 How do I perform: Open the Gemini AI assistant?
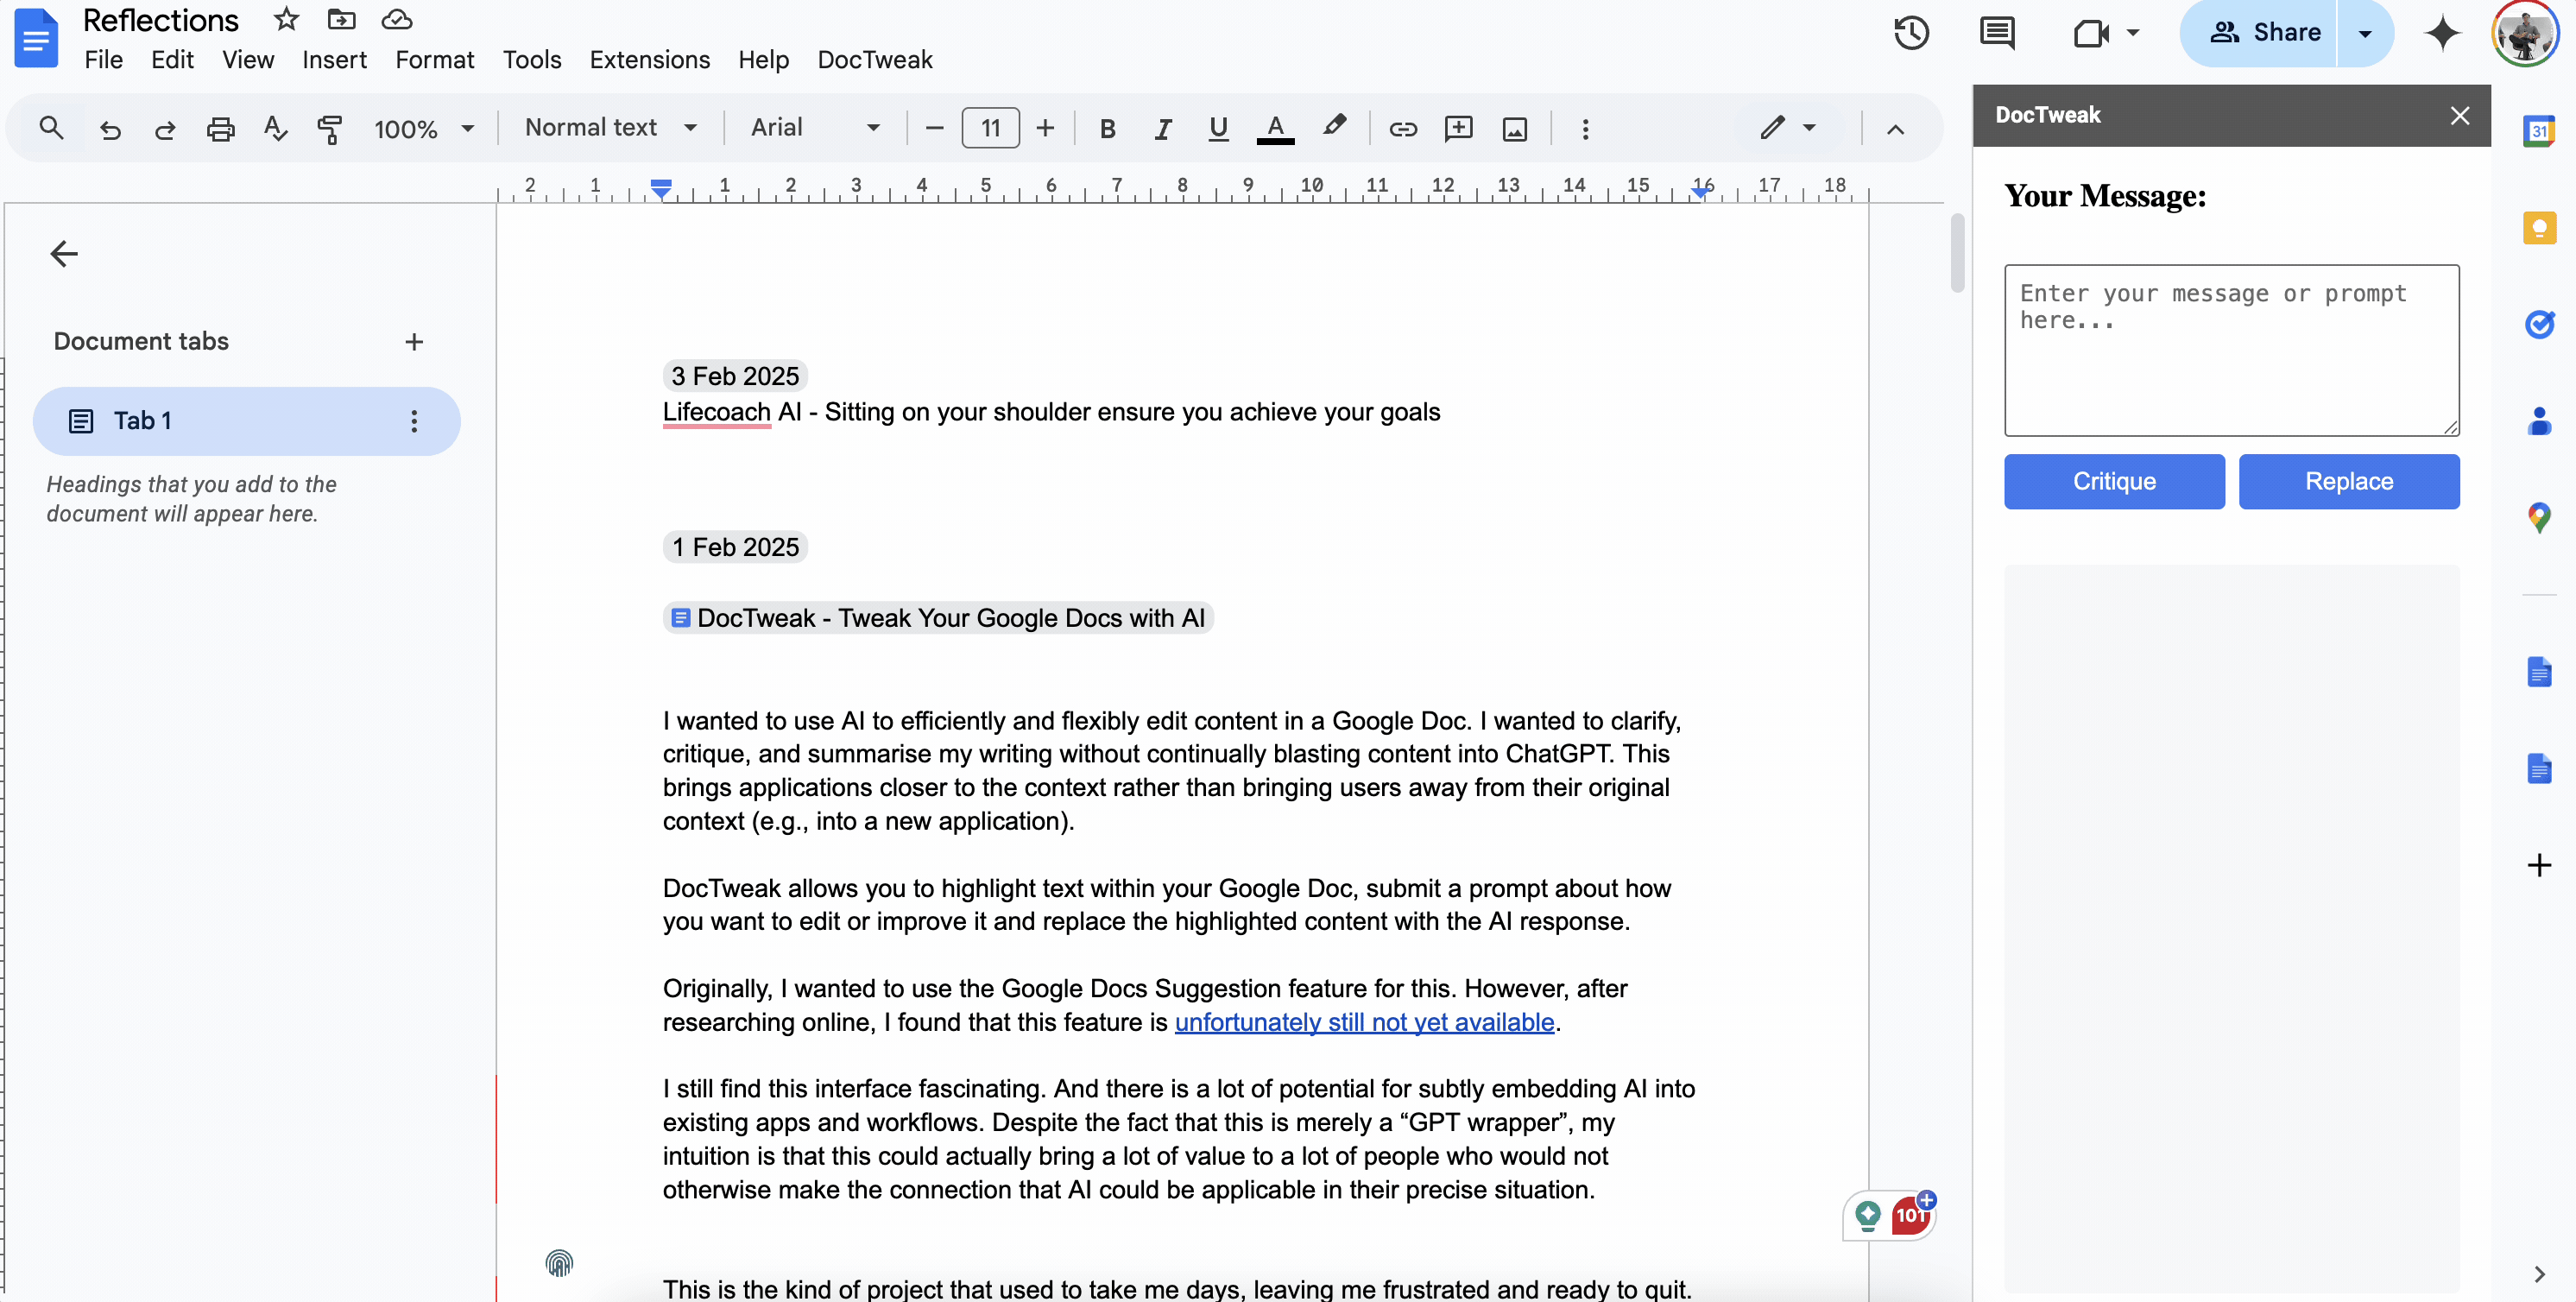tap(2441, 33)
